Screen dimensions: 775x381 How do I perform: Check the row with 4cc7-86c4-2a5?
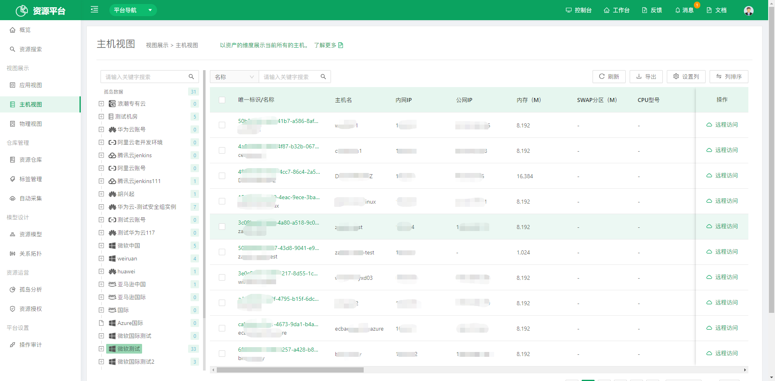click(222, 176)
